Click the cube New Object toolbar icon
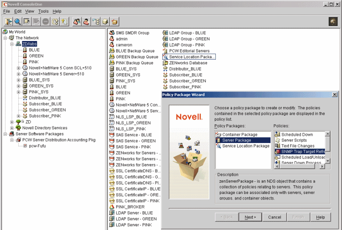 click(x=105, y=21)
